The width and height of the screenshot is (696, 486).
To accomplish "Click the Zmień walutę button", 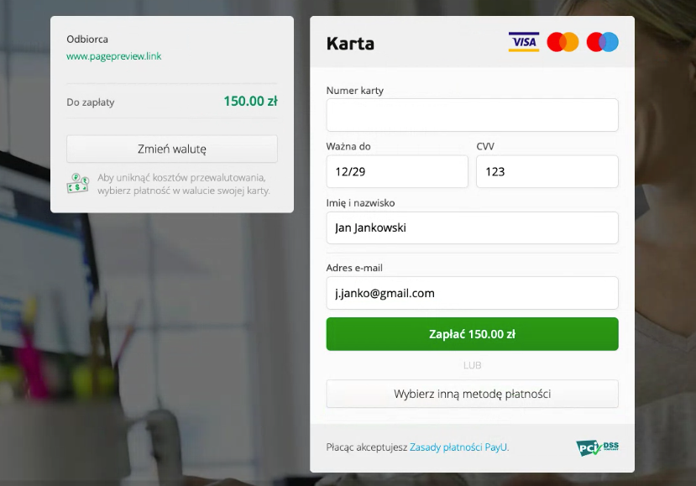I will tap(172, 149).
